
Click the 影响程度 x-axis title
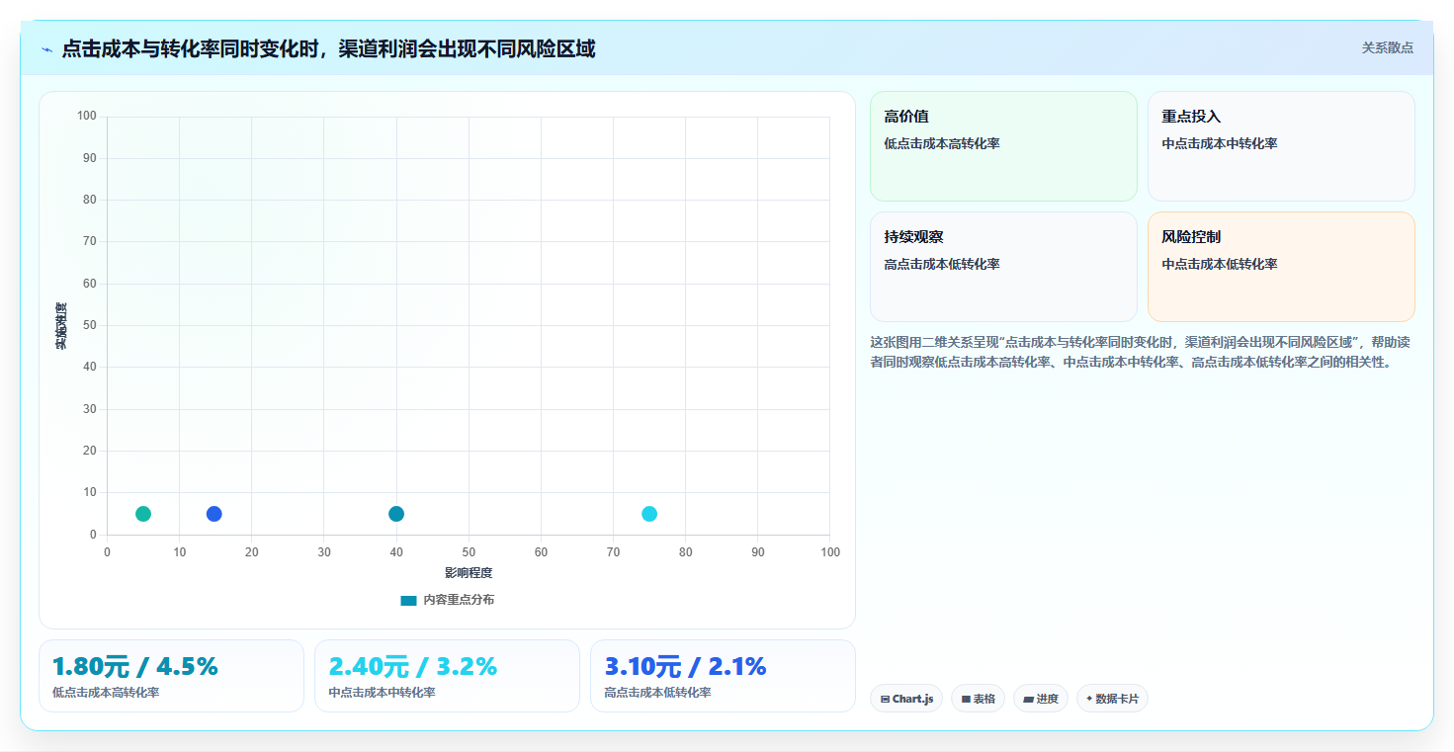click(x=469, y=572)
